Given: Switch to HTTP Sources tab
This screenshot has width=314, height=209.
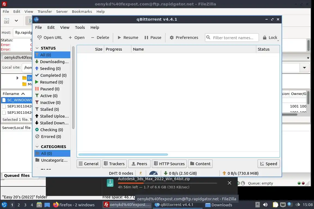Looking at the screenshot, I should click(x=170, y=164).
